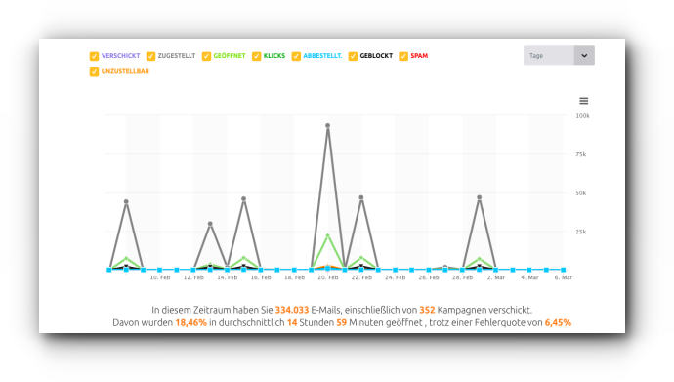
Task: Click the GEÖFFNET legend label
Action: 230,56
